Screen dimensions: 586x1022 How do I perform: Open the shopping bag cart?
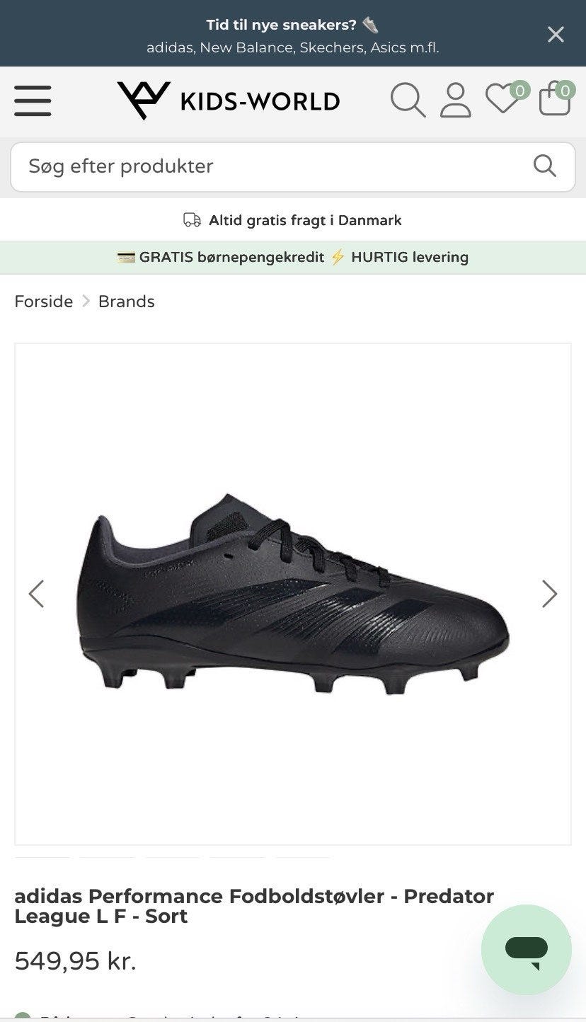pyautogui.click(x=555, y=98)
